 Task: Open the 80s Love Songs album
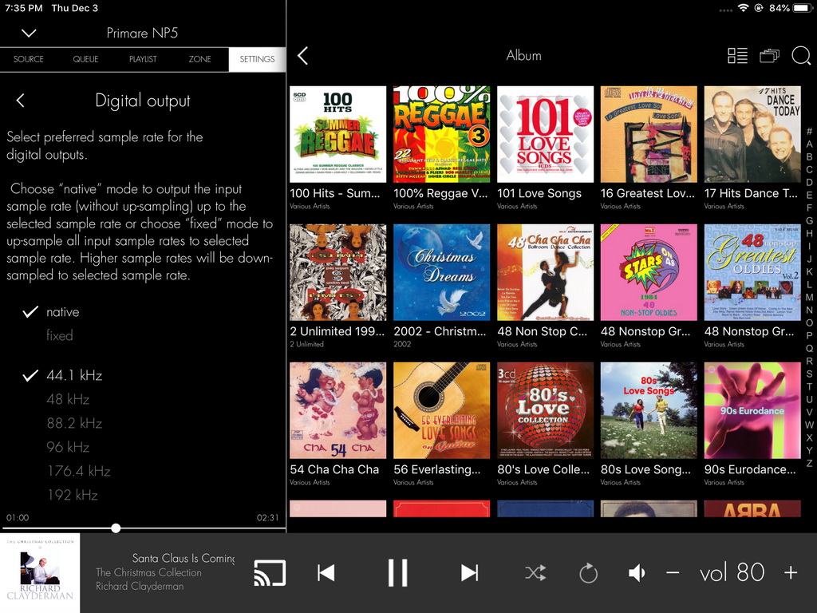(x=649, y=411)
